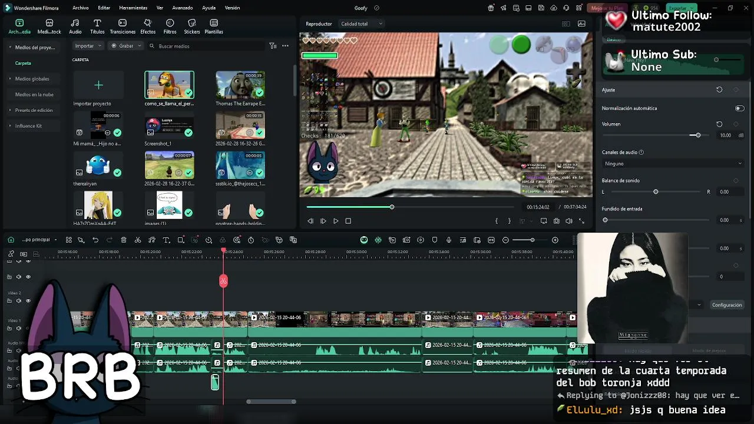Viewport: 754px width, 424px height.
Task: Toggle the auto ripple link icon above tracks
Action: (11, 254)
